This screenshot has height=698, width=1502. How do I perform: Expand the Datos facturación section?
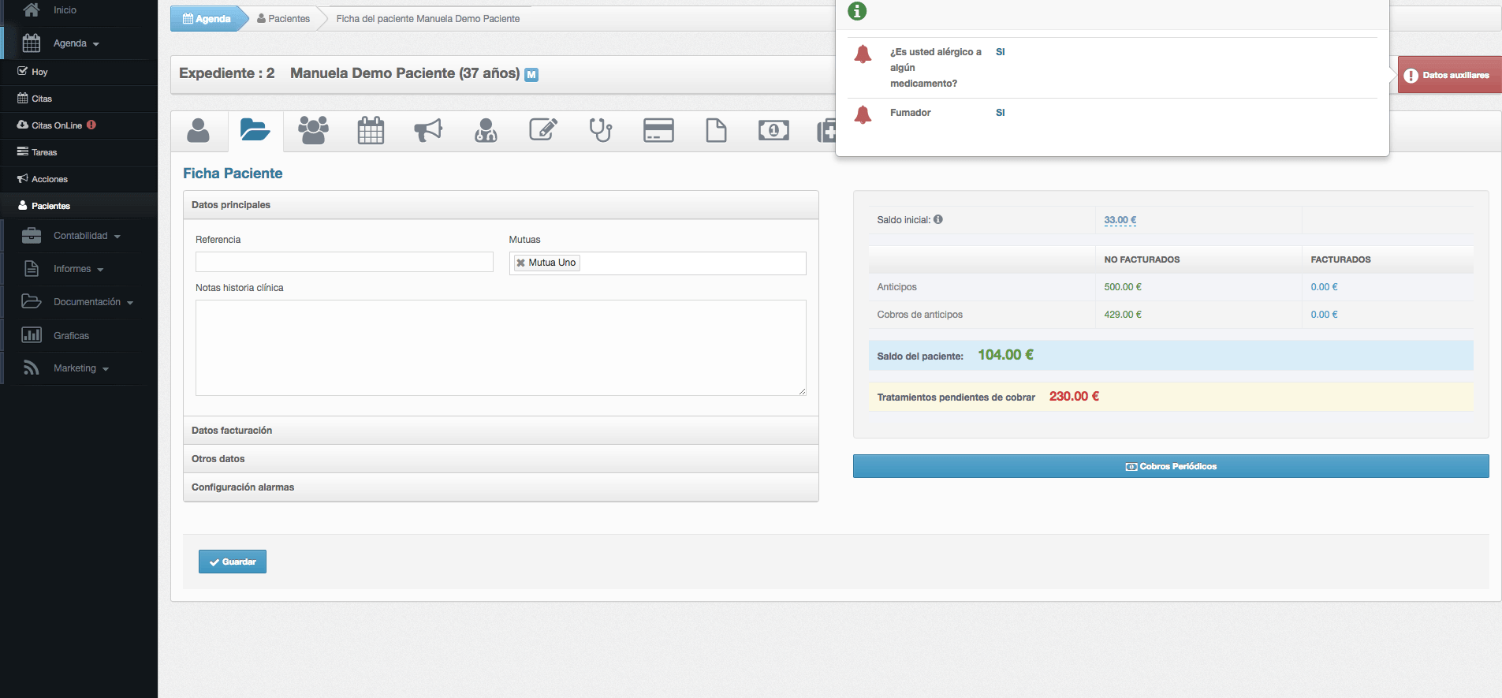click(501, 431)
